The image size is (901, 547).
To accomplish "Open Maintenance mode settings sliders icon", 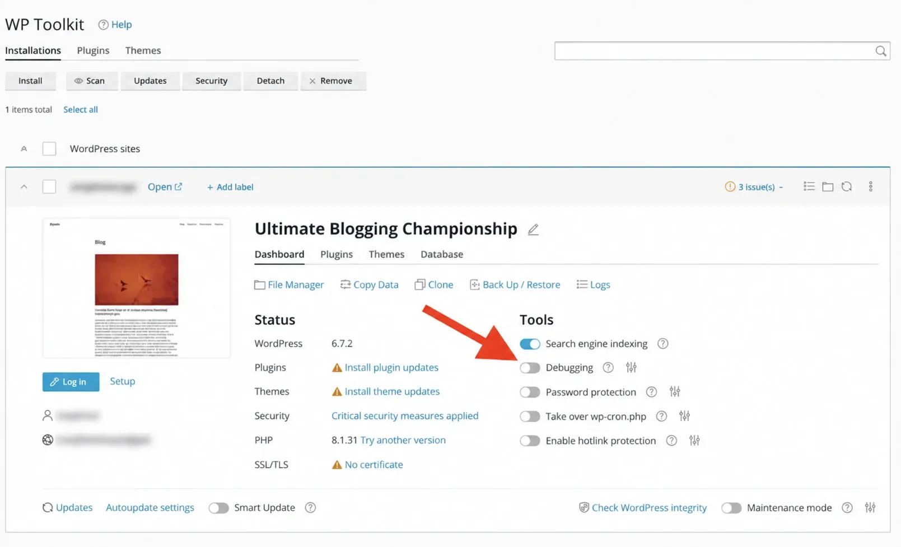I will click(x=870, y=507).
